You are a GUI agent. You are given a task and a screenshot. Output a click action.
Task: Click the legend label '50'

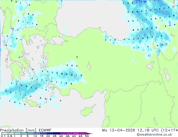(x=87, y=136)
